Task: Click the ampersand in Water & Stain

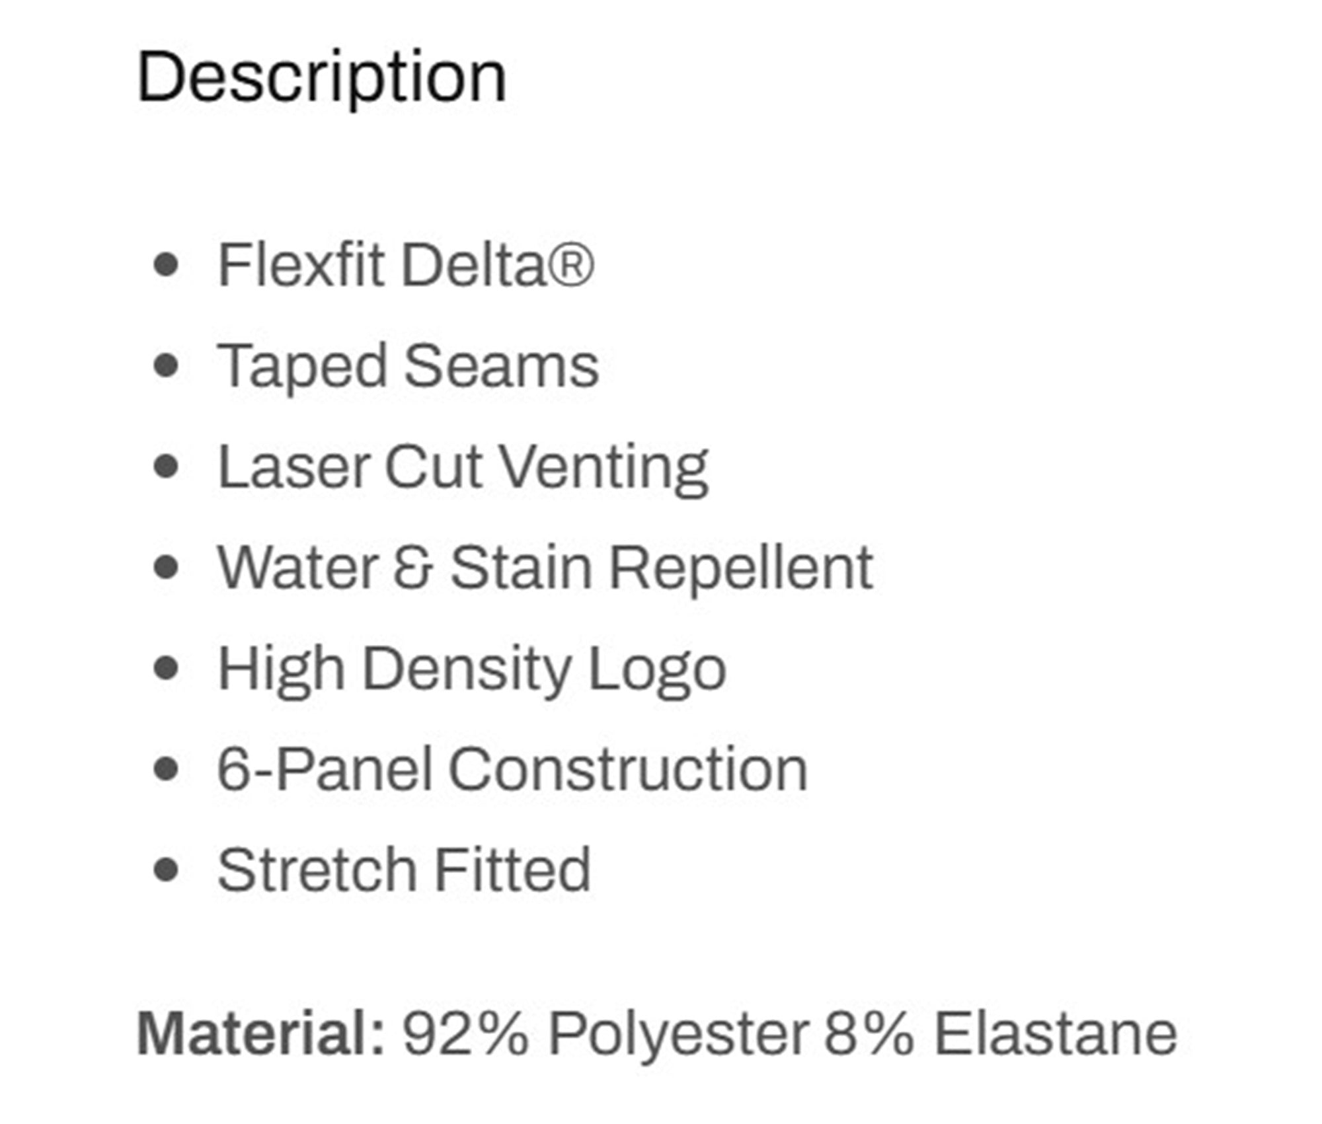Action: click(x=413, y=568)
